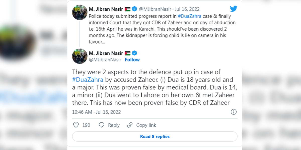Like the tweet using the heart icon
This screenshot has width=301, height=150.
[x=76, y=125]
